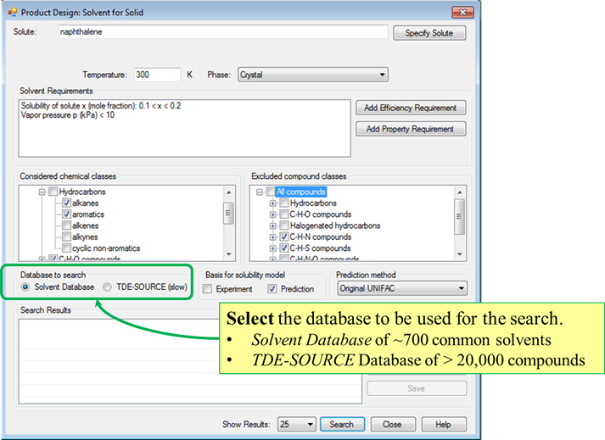Select the solubility of solute requirement line
This screenshot has width=605, height=440.
point(101,106)
